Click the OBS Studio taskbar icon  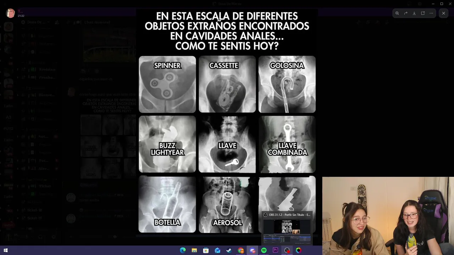coord(287,250)
